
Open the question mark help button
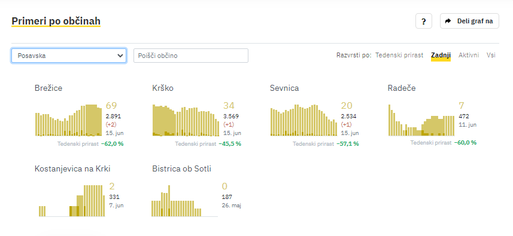coord(424,22)
